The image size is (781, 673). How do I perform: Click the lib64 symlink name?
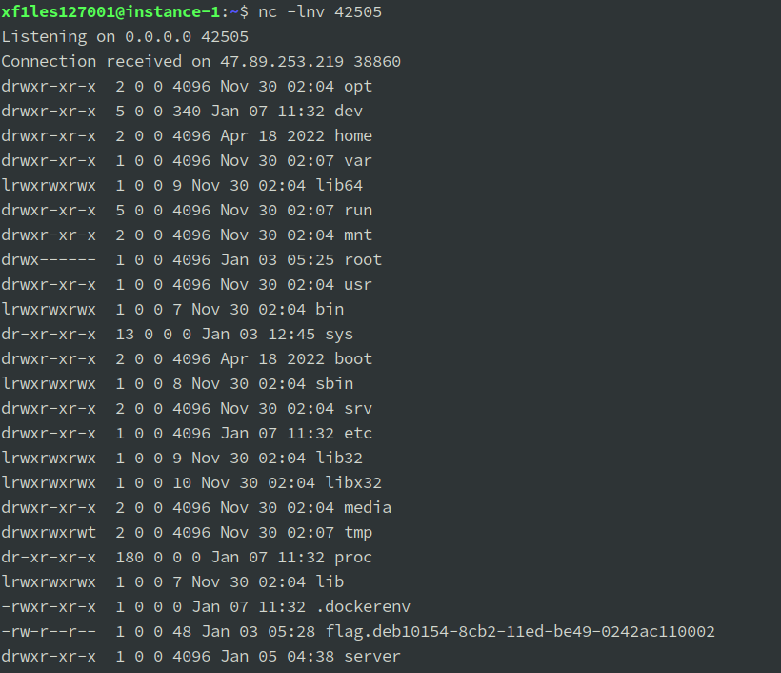(339, 185)
